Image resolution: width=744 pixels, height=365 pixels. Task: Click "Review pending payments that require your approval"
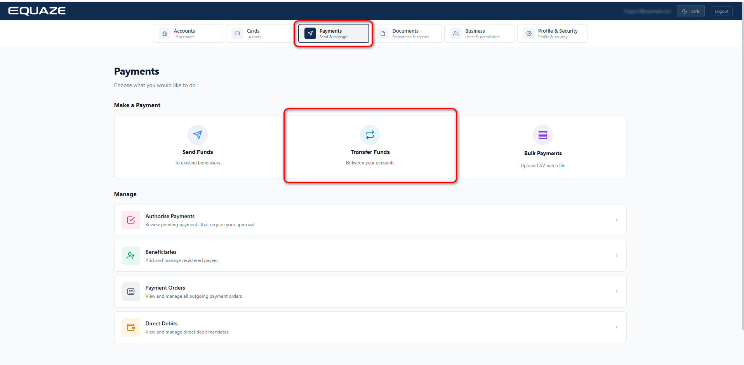click(200, 225)
